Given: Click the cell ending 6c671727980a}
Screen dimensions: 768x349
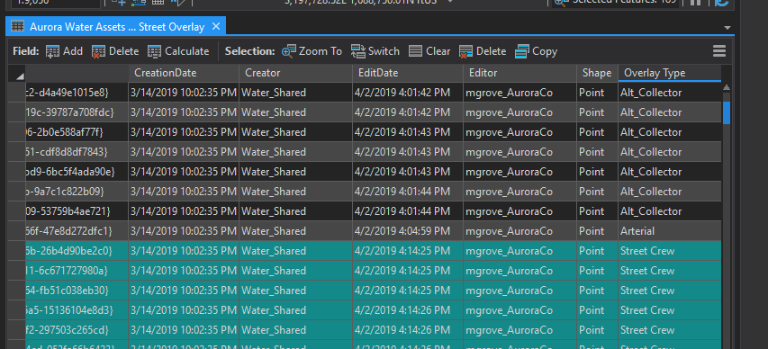Looking at the screenshot, I should (77, 270).
